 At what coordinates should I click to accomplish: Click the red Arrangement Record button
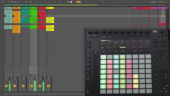[x=74, y=2]
